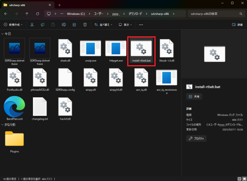Expand chevron after ダウンロード breadcrumb
The width and height of the screenshot is (247, 181).
(147, 14)
